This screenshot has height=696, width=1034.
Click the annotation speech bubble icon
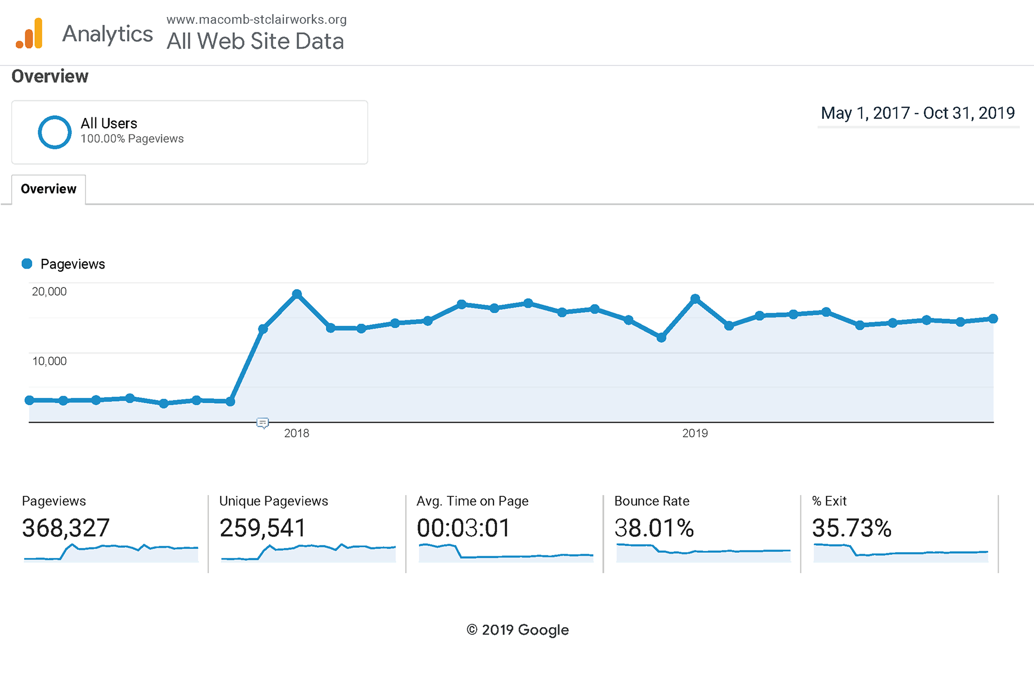click(x=262, y=423)
